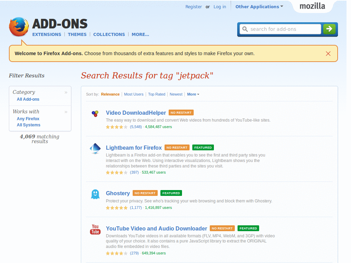Click the mozilla logo tab
Image resolution: width=351 pixels, height=263 pixels.
pyautogui.click(x=312, y=6)
